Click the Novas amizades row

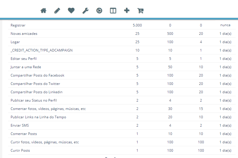24,34
